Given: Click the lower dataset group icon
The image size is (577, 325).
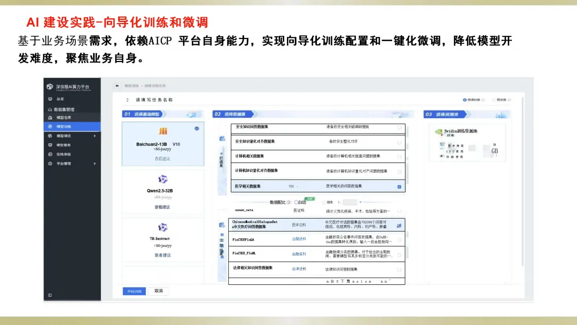Looking at the screenshot, I should [x=222, y=225].
